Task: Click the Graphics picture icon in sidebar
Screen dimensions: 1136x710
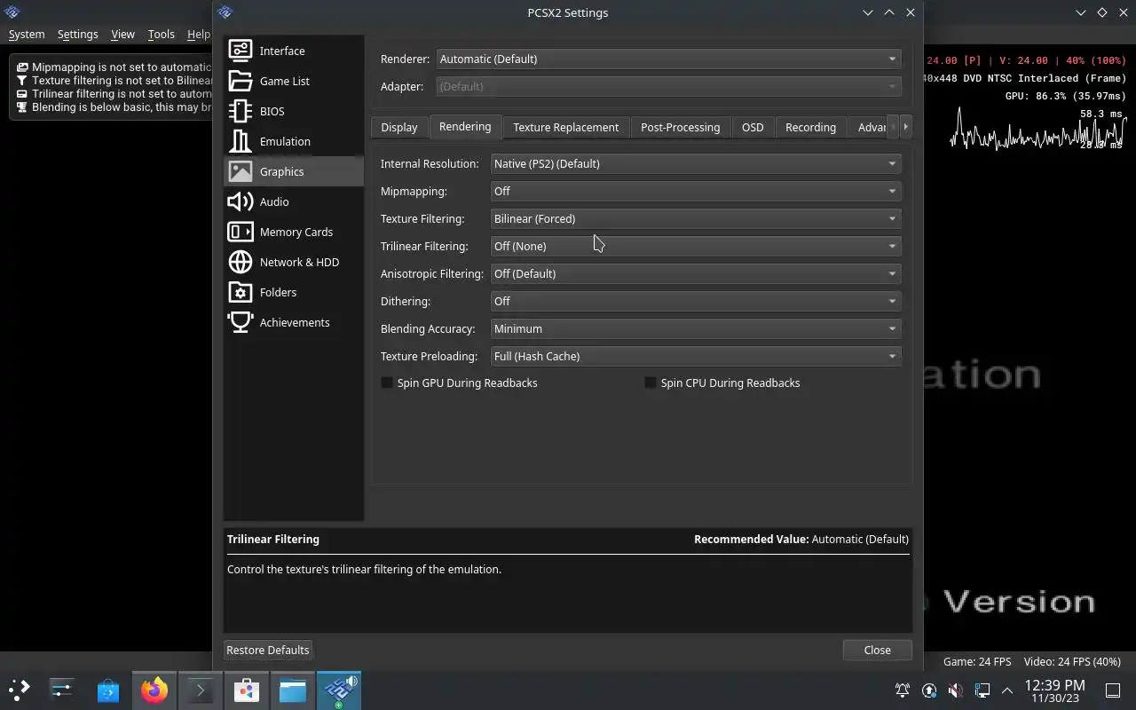Action: pyautogui.click(x=241, y=171)
